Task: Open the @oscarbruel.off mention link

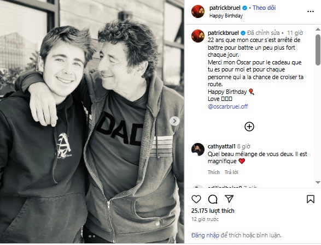Action: [x=227, y=106]
